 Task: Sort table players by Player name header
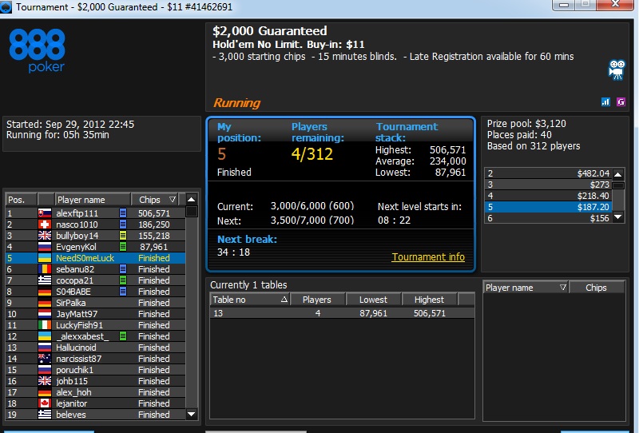point(526,288)
